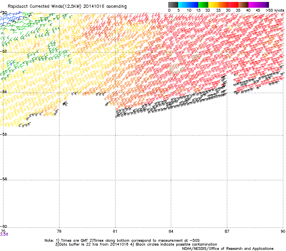Click the latitude label "-56"
This screenshot has width=286, height=251.
3,134
